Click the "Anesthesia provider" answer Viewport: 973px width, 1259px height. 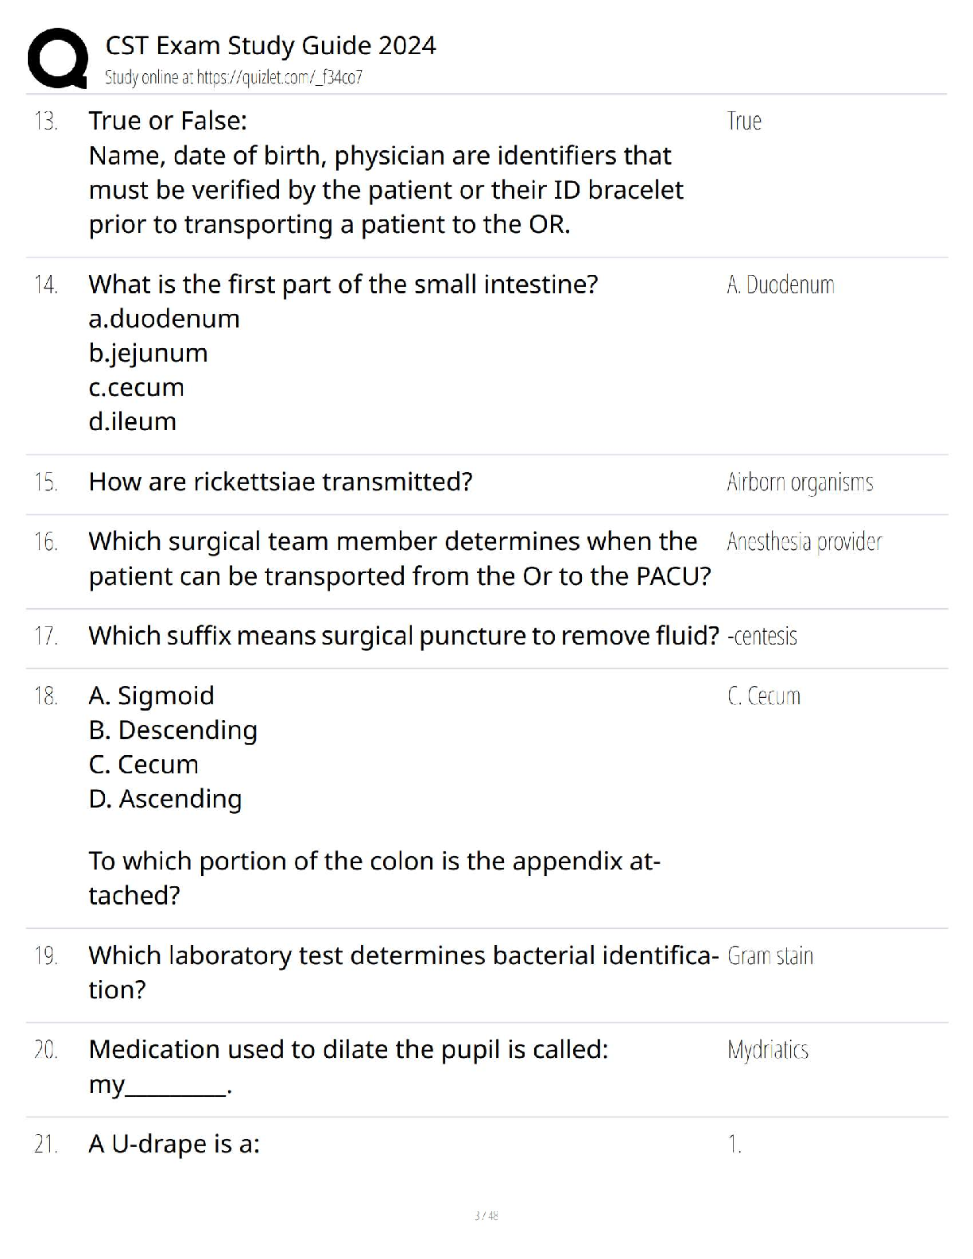(804, 542)
